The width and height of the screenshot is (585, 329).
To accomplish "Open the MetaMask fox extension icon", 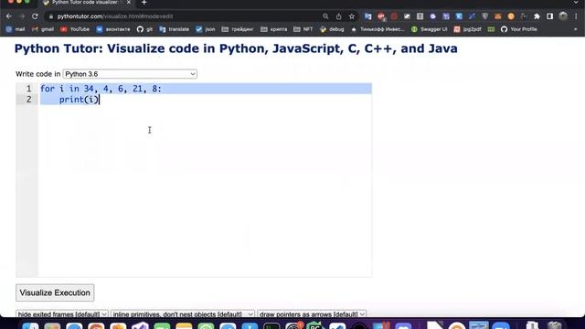I will click(498, 16).
